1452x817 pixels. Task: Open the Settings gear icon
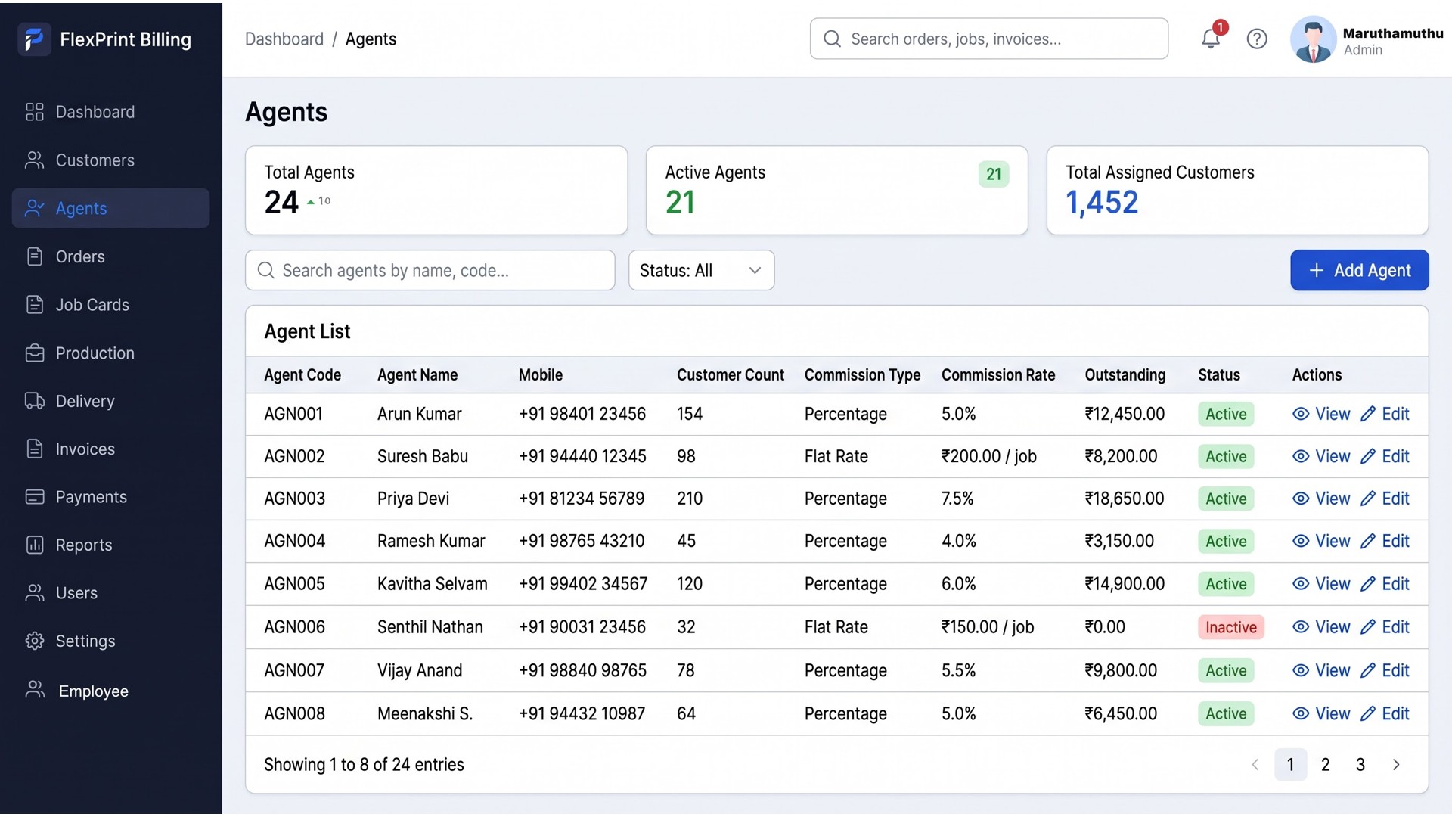35,641
